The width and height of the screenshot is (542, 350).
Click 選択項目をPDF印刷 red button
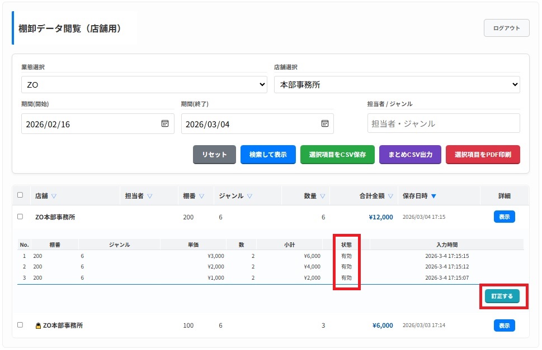click(x=482, y=155)
